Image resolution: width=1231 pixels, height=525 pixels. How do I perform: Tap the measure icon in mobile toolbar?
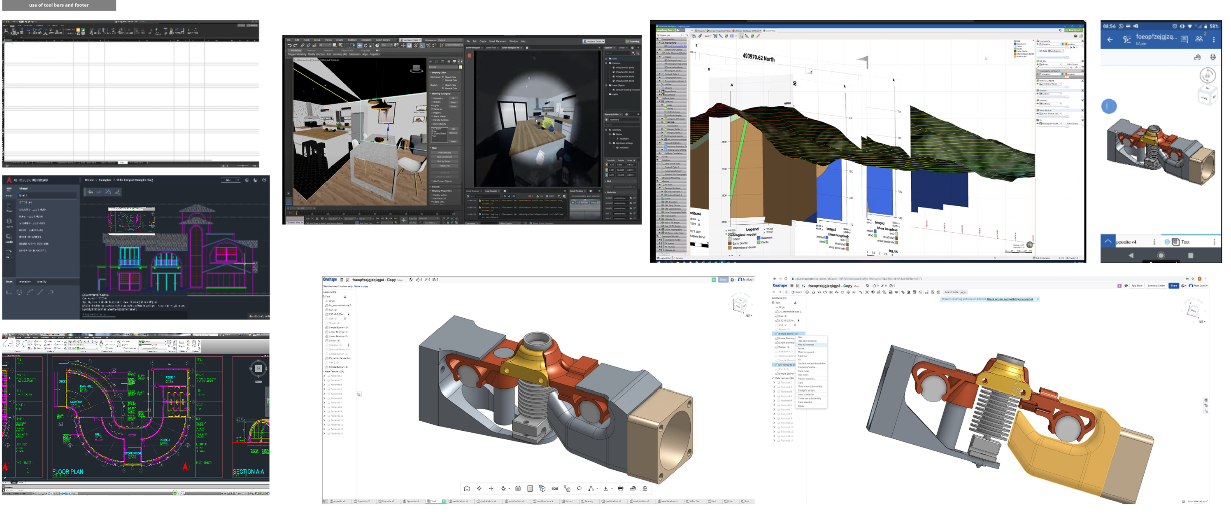coord(1197,57)
